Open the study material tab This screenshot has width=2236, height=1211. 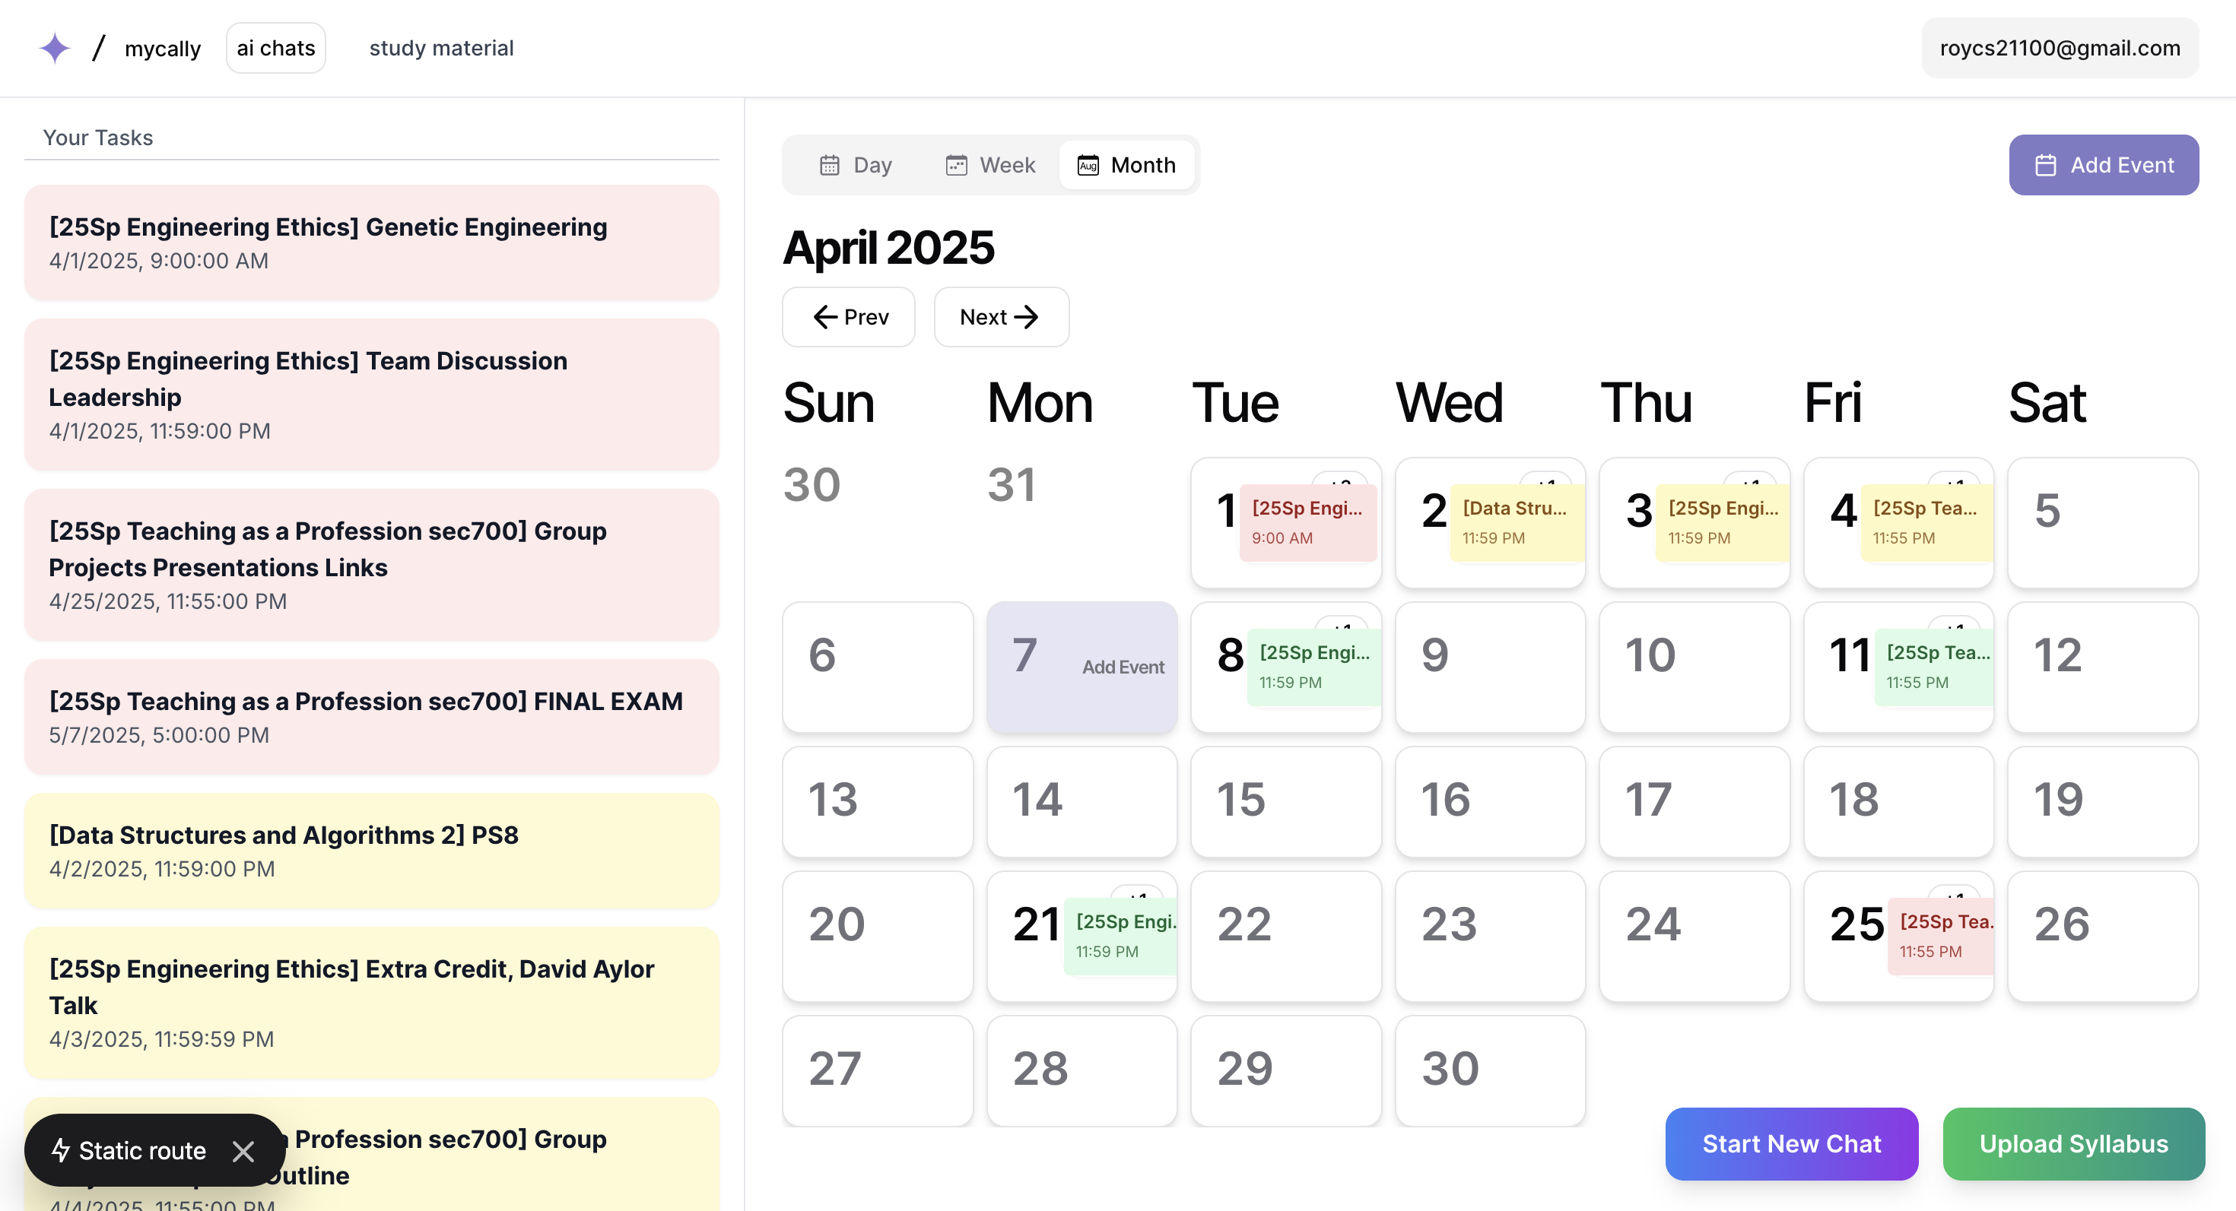(x=441, y=48)
